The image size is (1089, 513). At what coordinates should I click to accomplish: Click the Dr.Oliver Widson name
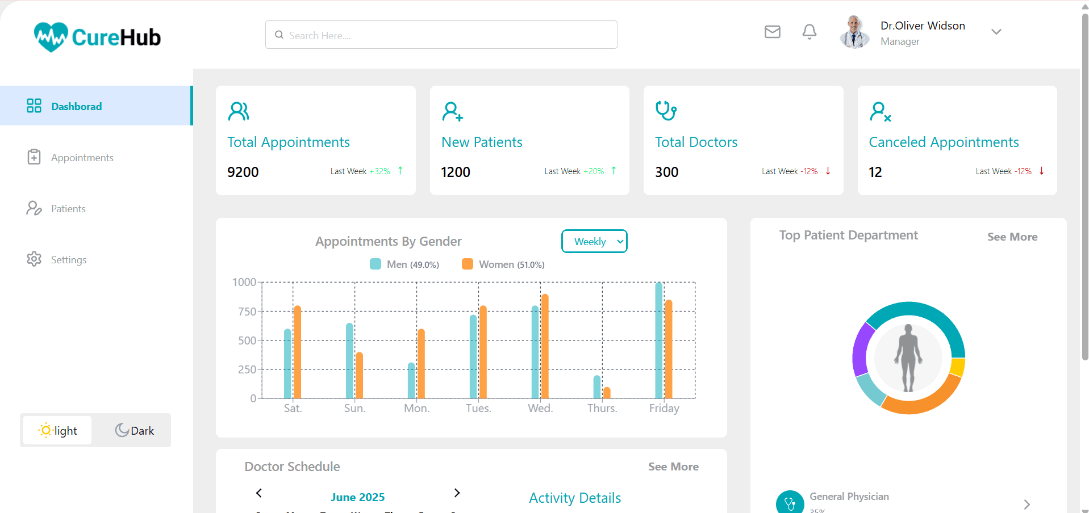[x=923, y=26]
